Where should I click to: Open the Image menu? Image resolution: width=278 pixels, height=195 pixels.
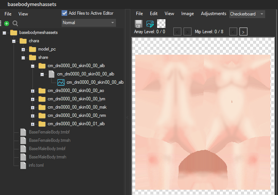(187, 14)
